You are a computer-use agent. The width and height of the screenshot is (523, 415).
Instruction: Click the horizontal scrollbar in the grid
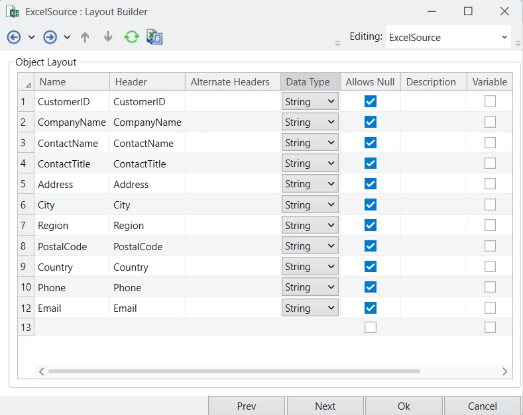pos(233,372)
